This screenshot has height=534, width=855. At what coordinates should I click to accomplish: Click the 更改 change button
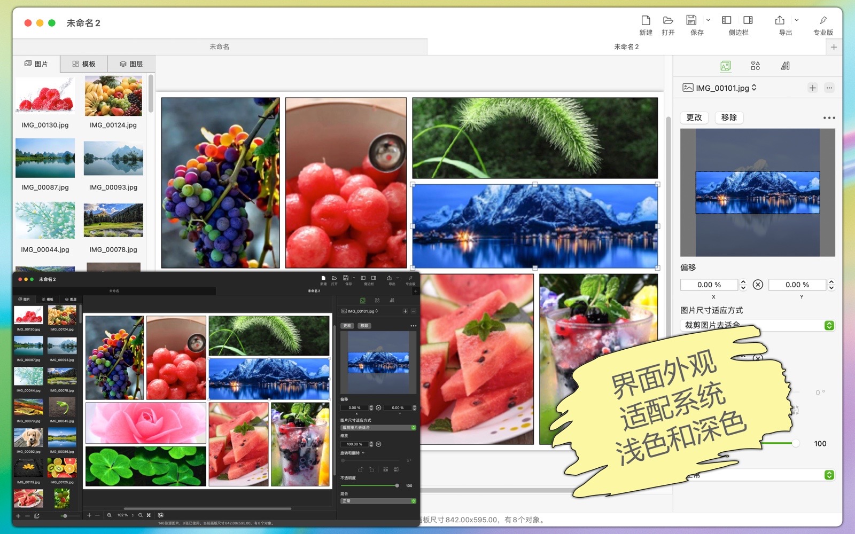pos(694,117)
